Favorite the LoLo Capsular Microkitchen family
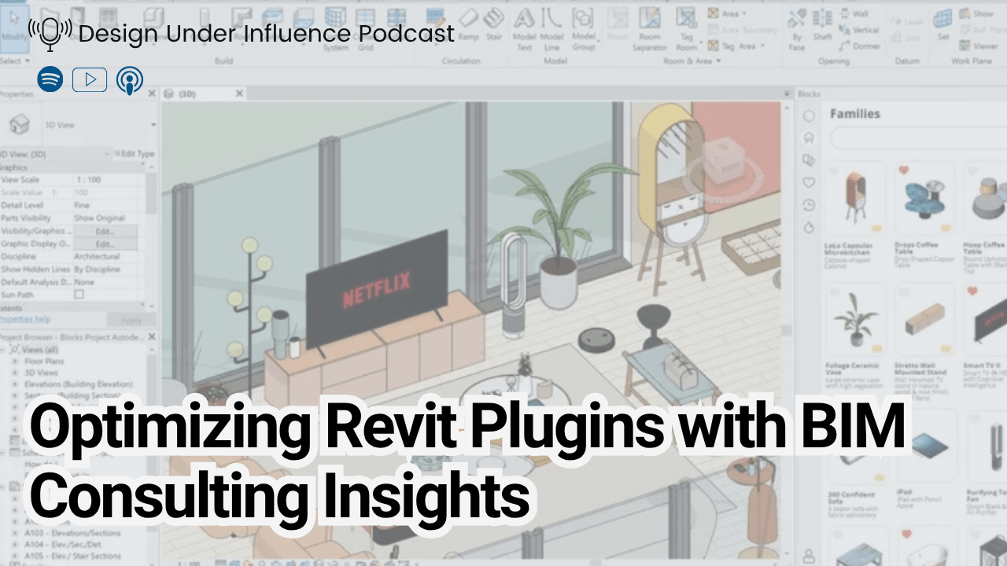 tap(835, 170)
